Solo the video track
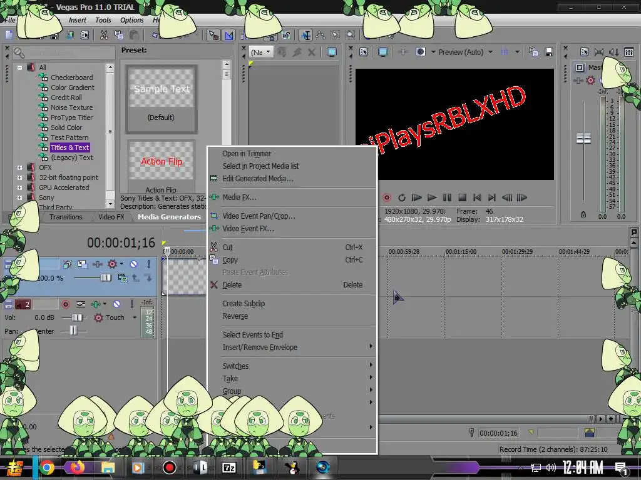Screen dimensions: 641x480 click(149, 264)
